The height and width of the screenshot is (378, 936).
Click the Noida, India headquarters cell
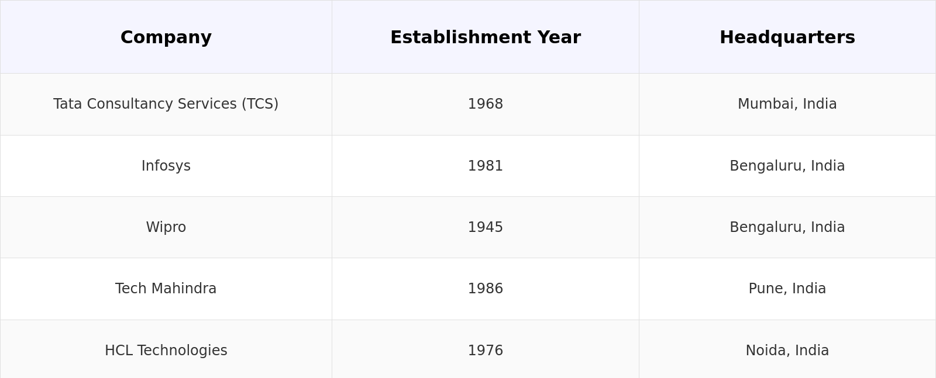coord(787,351)
